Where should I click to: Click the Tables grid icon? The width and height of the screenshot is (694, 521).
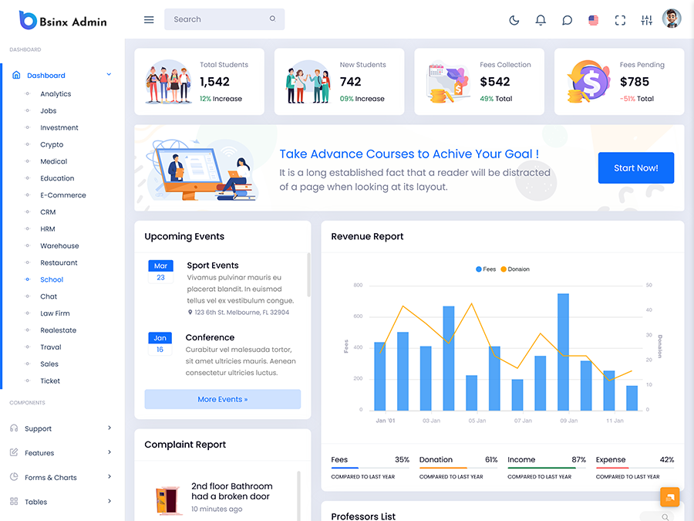pyautogui.click(x=14, y=501)
